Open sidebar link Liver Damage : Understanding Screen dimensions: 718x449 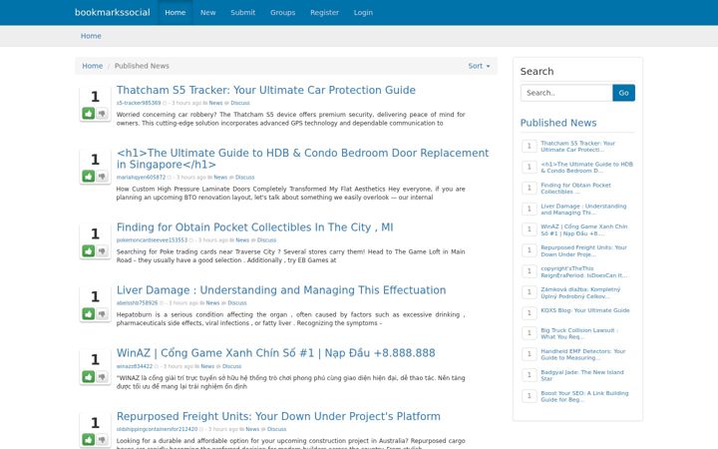pos(583,210)
